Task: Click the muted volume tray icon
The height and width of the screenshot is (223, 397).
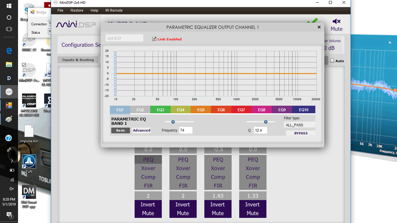Action: tap(12, 189)
